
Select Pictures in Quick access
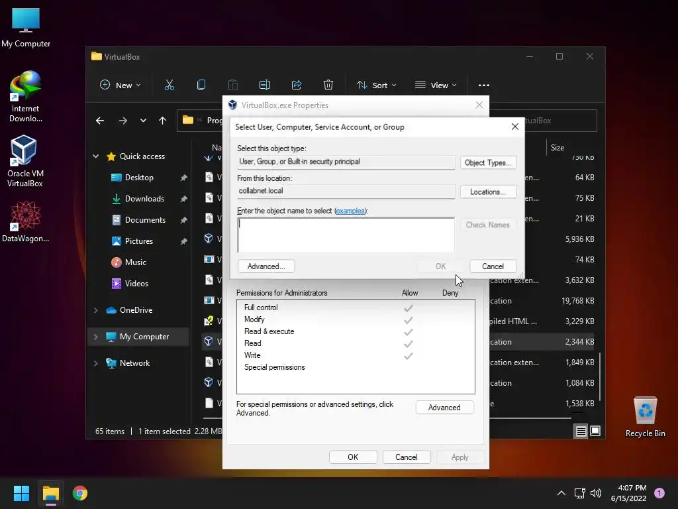tap(139, 241)
